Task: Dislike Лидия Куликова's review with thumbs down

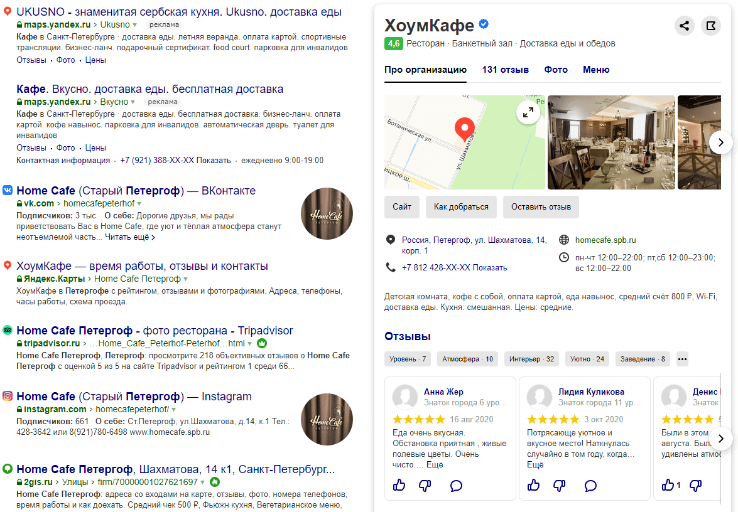Action: tap(559, 486)
